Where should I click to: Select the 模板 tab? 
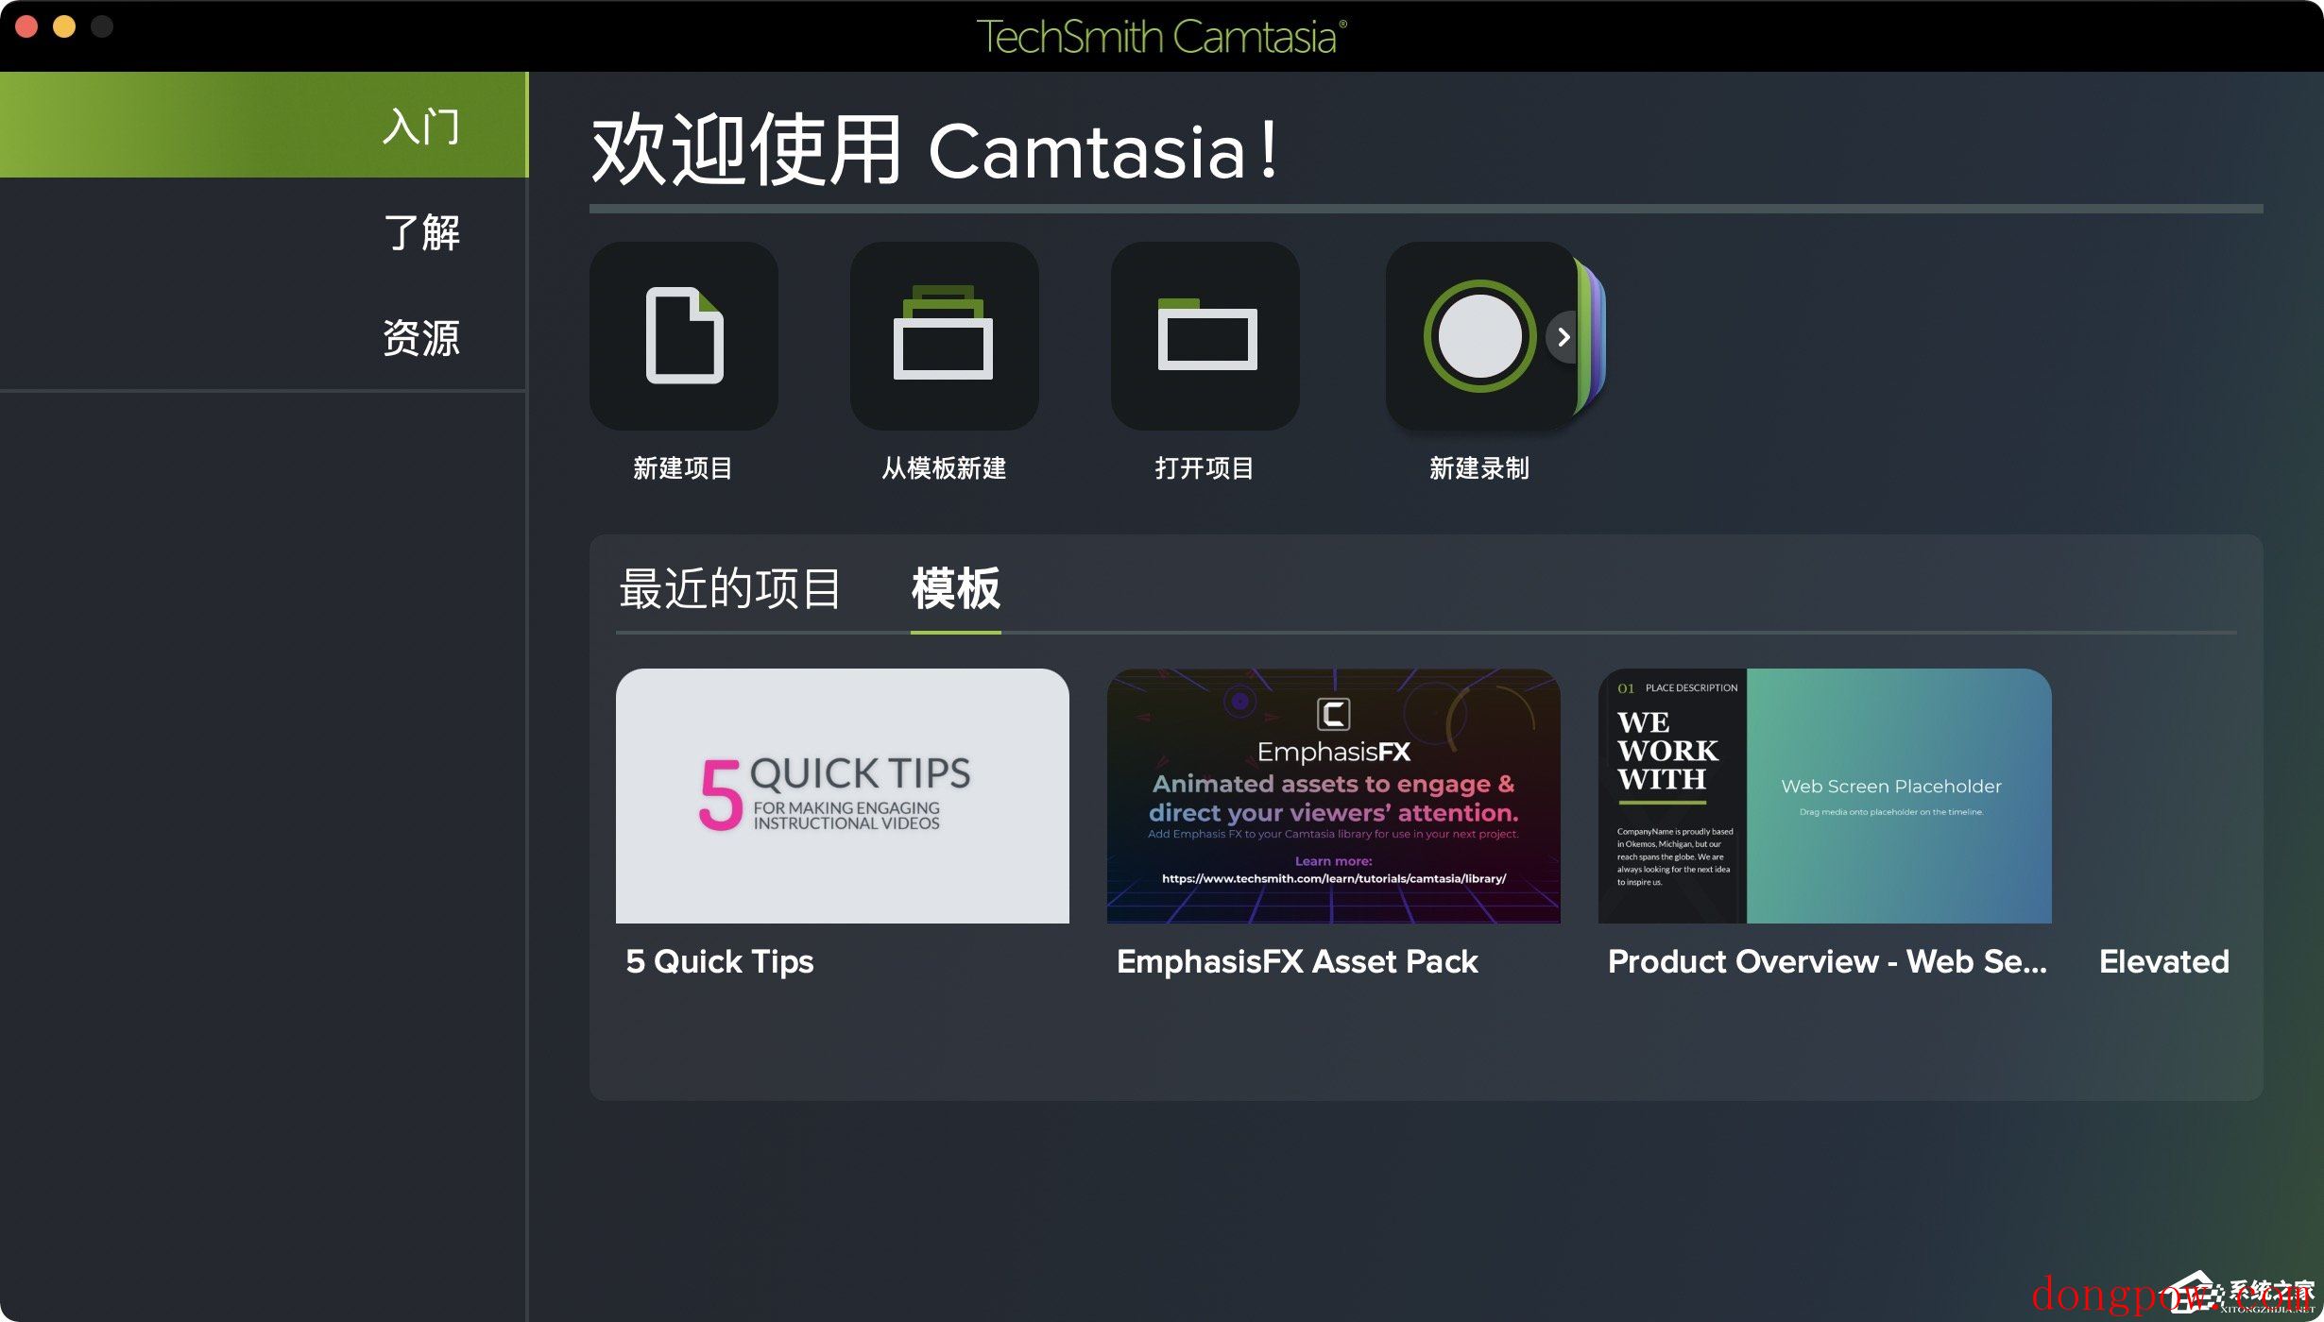955,588
